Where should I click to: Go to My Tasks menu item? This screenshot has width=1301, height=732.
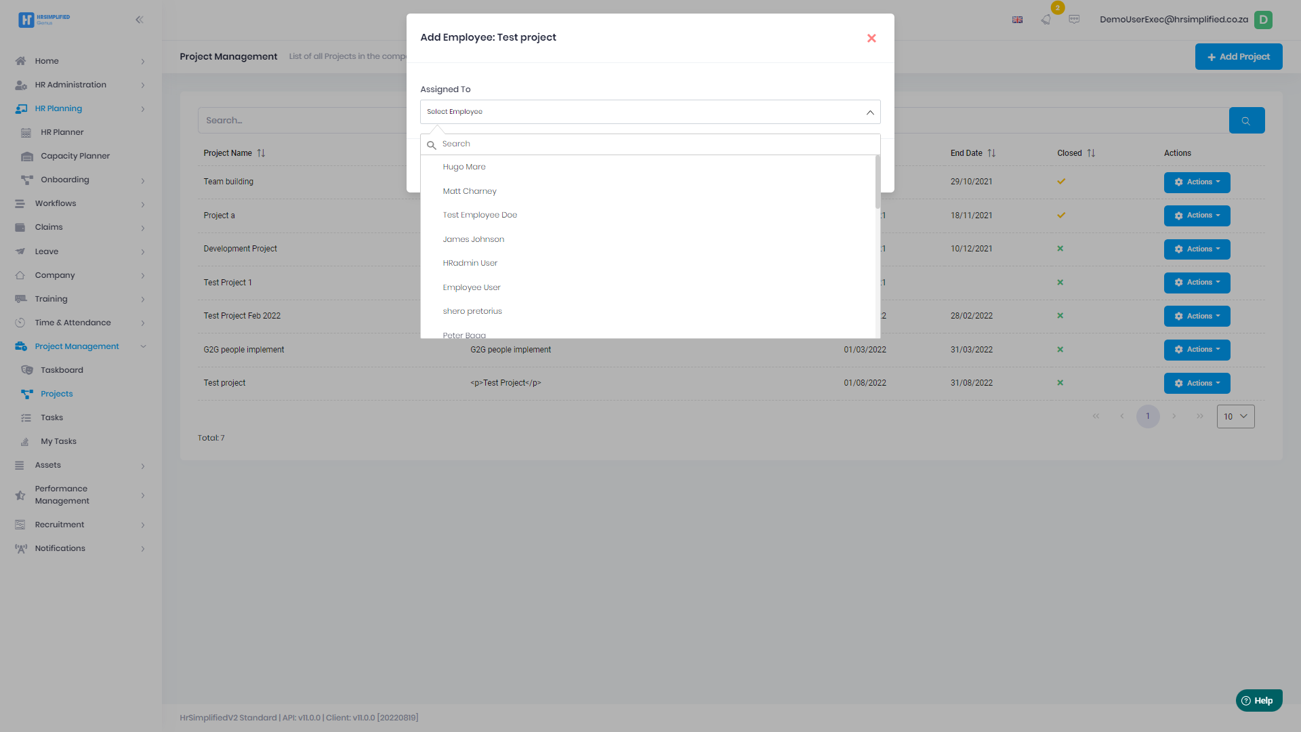[x=58, y=441]
